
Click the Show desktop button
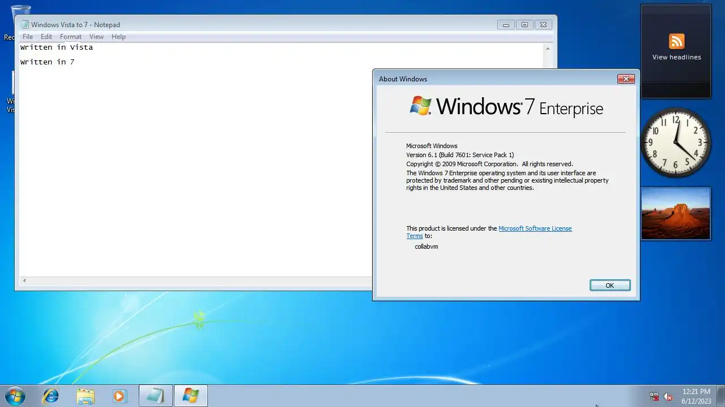[720, 396]
